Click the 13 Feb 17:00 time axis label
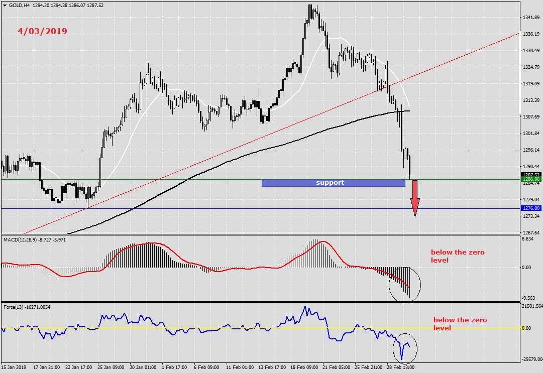The width and height of the screenshot is (543, 373). coord(272,367)
